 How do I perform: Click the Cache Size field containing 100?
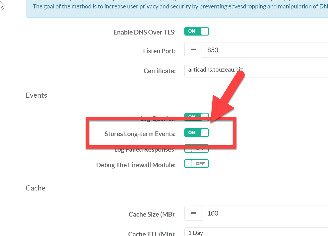point(264,213)
